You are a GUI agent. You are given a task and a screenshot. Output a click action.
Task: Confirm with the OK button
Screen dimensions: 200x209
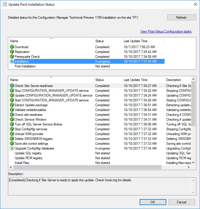click(x=153, y=202)
